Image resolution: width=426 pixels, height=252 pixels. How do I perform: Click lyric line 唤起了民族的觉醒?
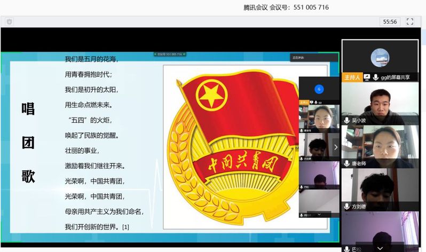pos(92,135)
